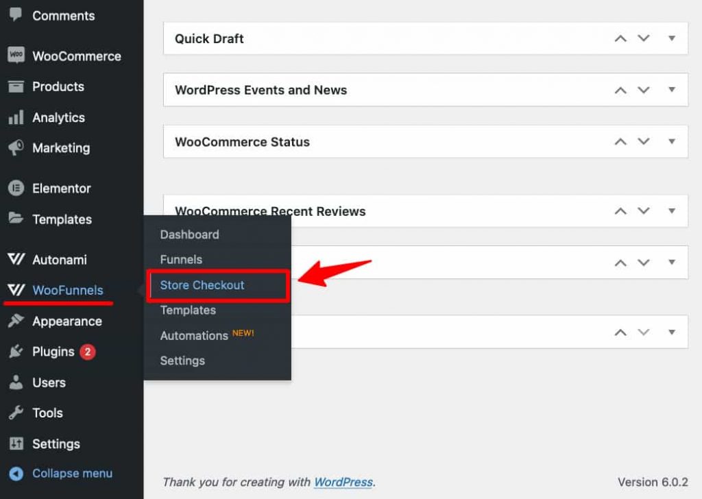Go to the Products menu

point(58,86)
